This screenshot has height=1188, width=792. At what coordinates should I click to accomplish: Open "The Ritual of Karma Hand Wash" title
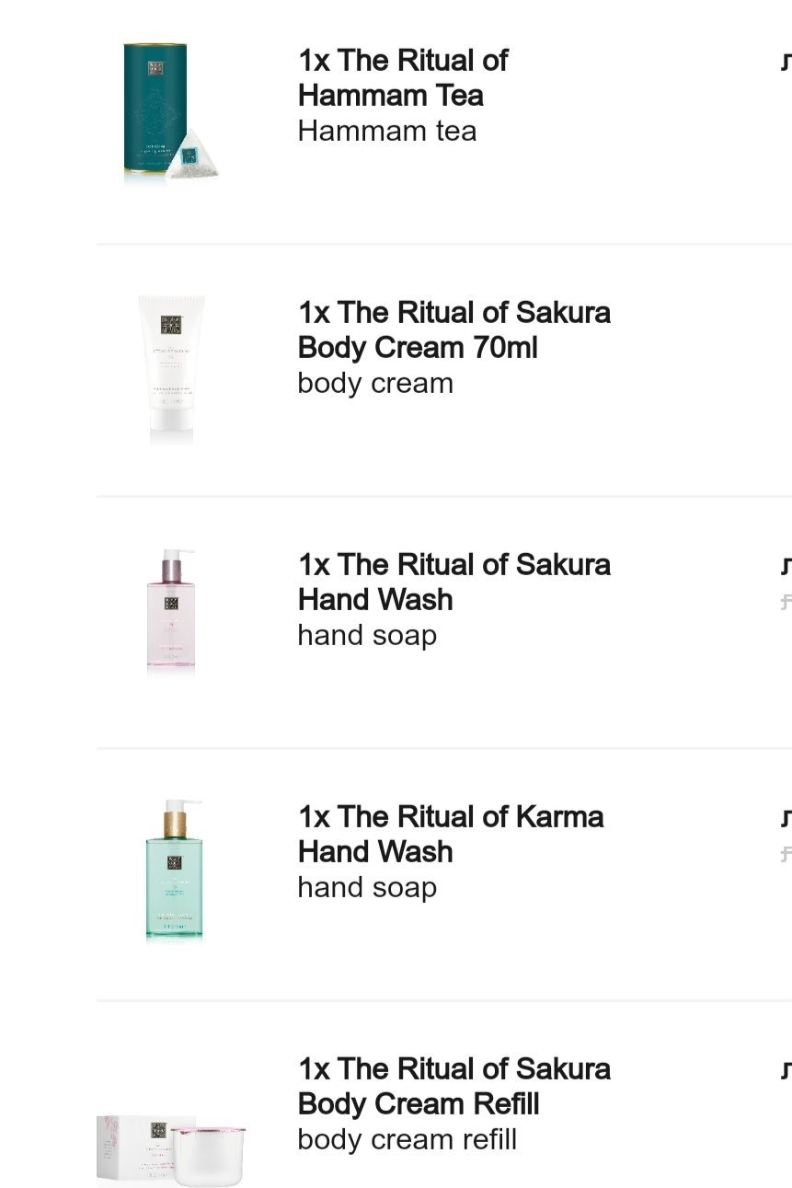coord(451,835)
